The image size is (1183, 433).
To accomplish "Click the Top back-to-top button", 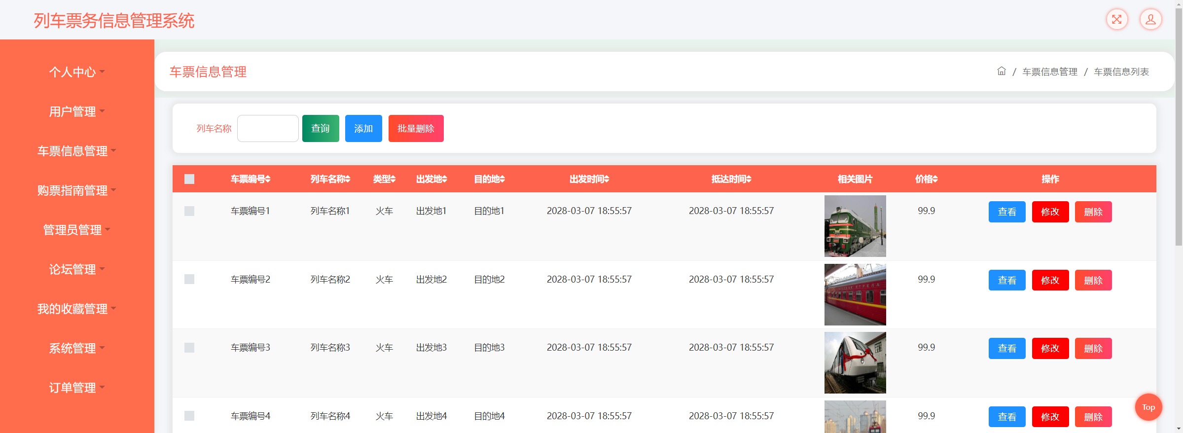I will coord(1148,407).
